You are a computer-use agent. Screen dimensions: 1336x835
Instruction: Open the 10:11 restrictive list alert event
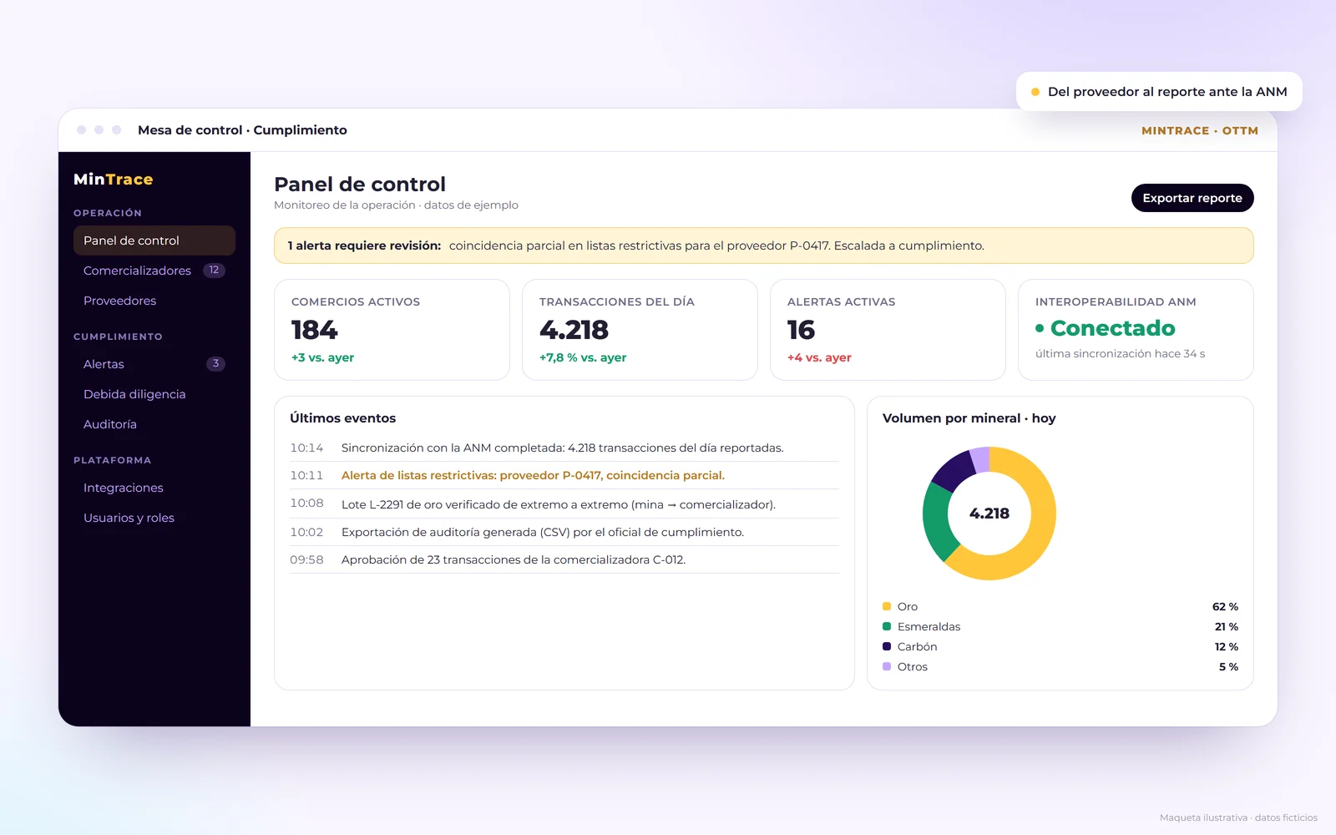[x=564, y=475]
